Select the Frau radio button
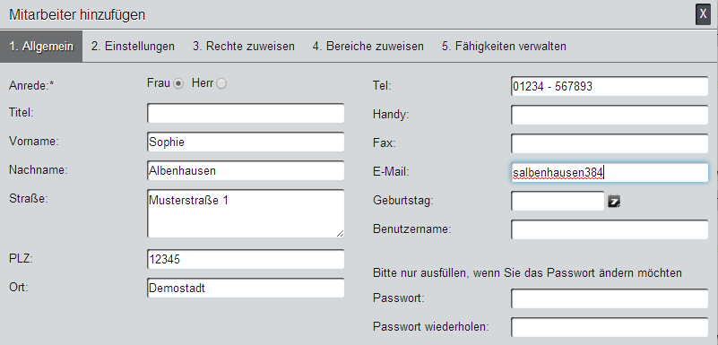This screenshot has height=345, width=718. pos(178,83)
